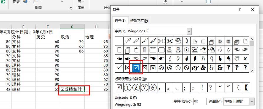Select the cell with value 62 under 地理

coord(96,80)
